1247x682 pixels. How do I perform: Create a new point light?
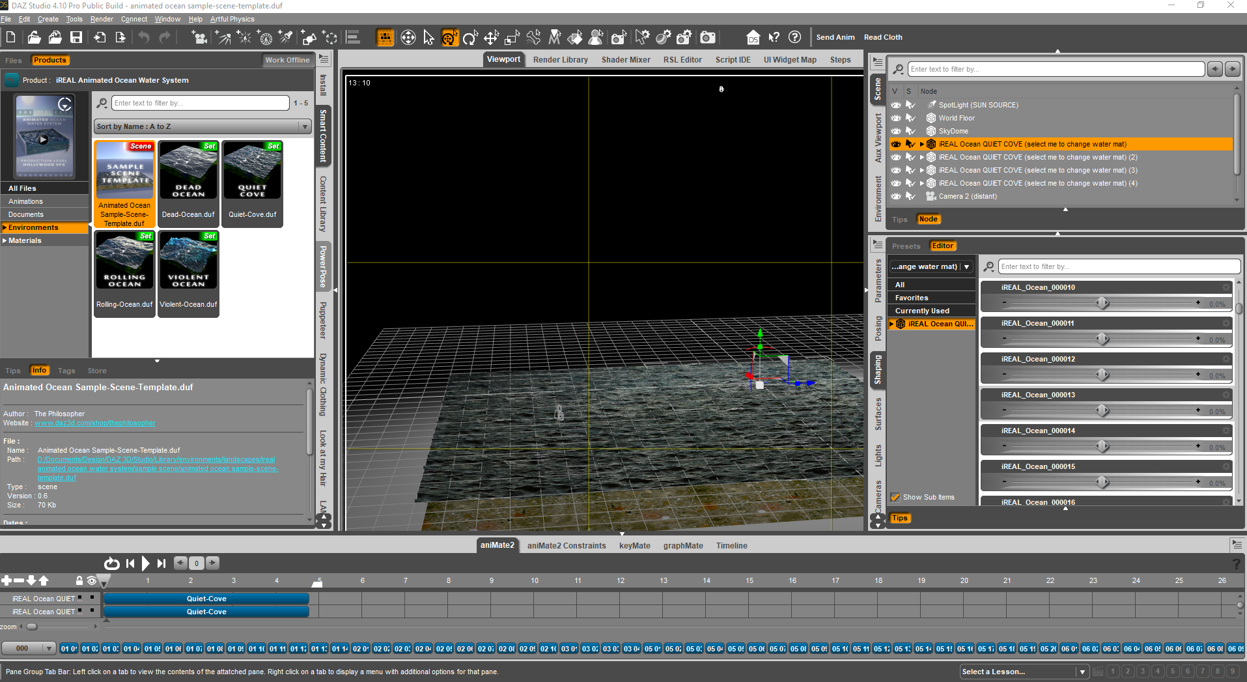point(244,37)
